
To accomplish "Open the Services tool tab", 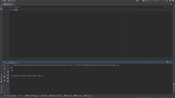I will 88,96.
